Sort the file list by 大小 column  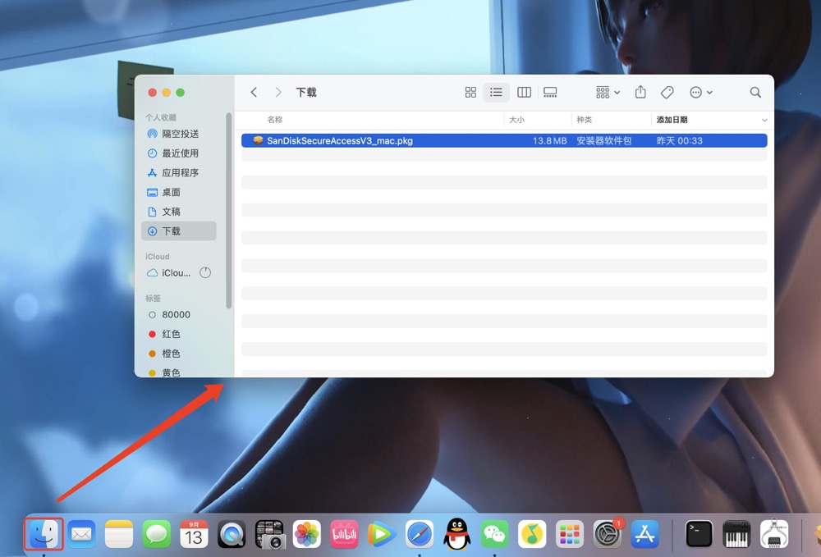point(516,120)
